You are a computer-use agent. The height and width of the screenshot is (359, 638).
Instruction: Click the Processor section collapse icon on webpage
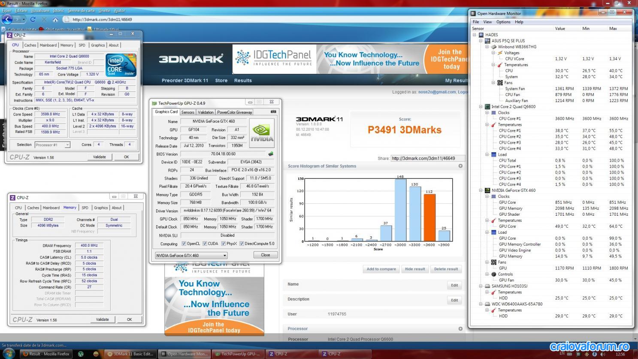point(460,329)
